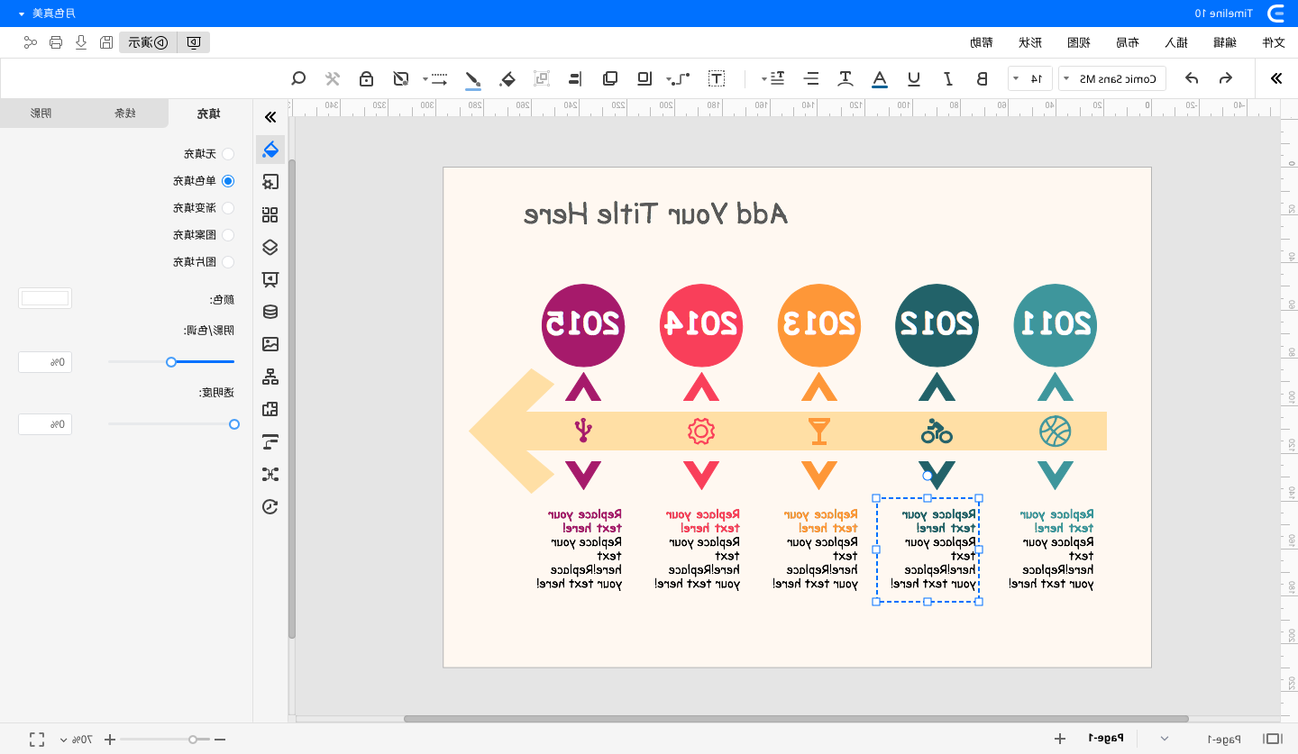Screen dimensions: 1298x754
Task: Open the font color A tool
Action: pos(880,79)
